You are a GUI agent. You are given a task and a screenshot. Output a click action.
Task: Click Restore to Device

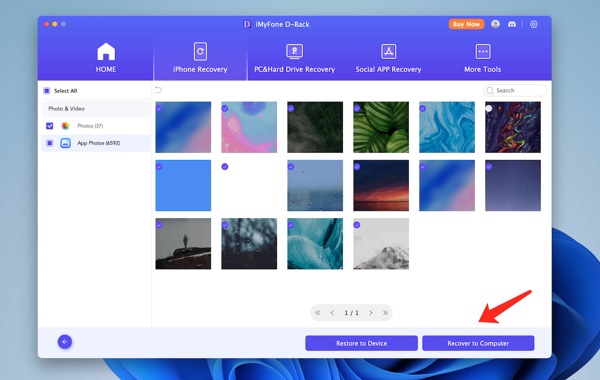coord(361,343)
